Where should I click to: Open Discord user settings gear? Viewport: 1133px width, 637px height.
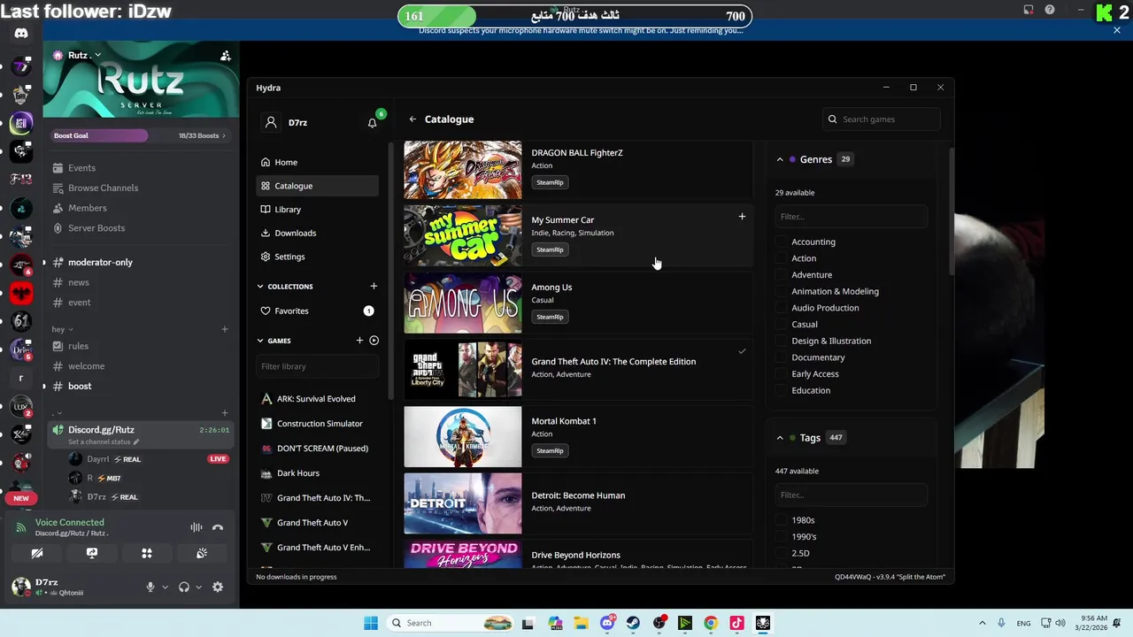[218, 587]
